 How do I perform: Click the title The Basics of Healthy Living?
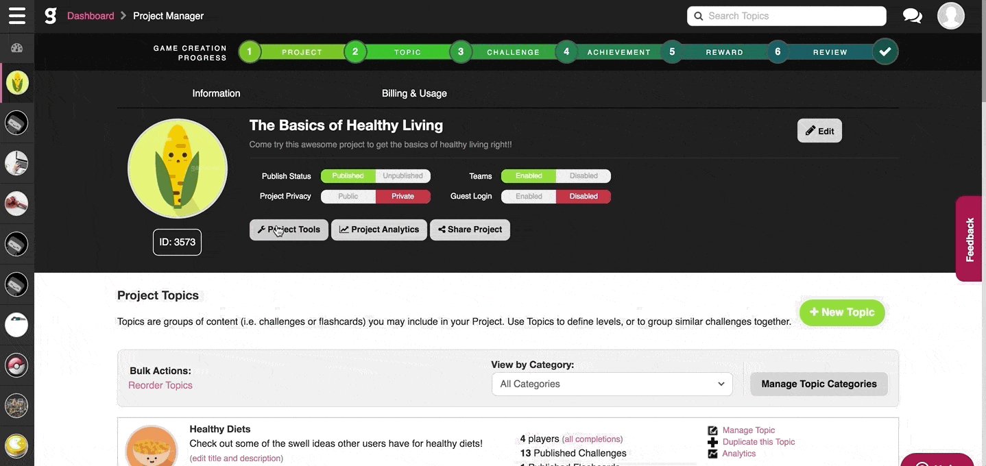(x=346, y=125)
